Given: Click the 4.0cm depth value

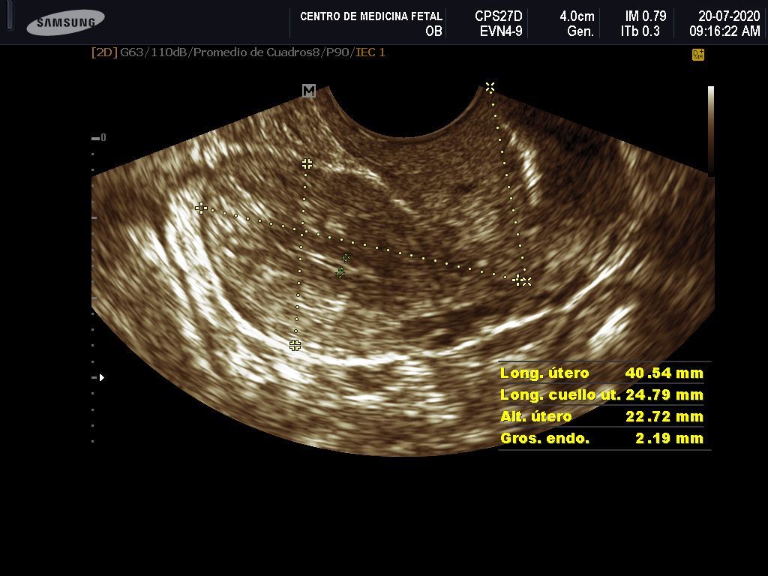Looking at the screenshot, I should tap(577, 16).
